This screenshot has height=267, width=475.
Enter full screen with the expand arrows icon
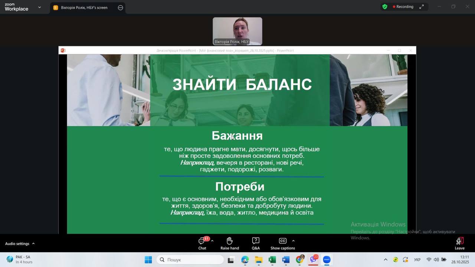pyautogui.click(x=422, y=7)
